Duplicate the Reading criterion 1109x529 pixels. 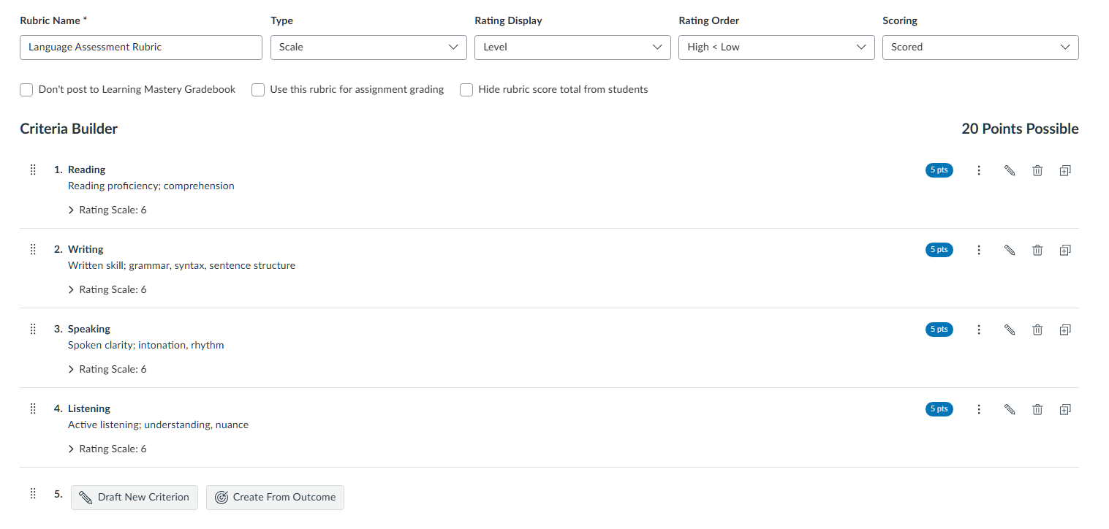tap(1065, 170)
